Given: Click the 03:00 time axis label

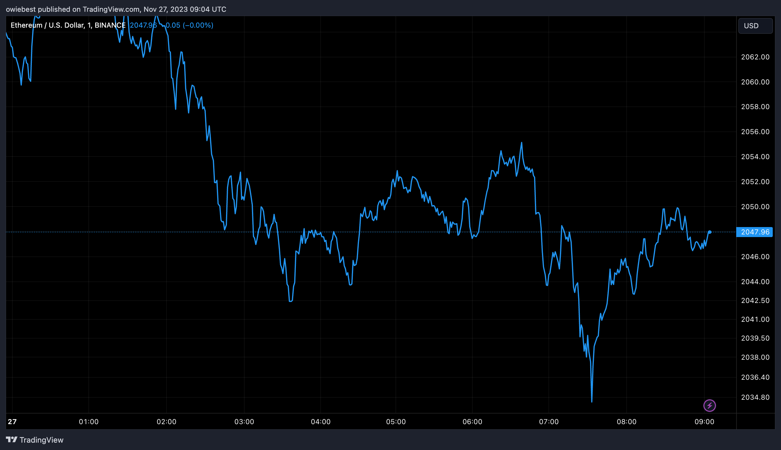Looking at the screenshot, I should (x=244, y=422).
